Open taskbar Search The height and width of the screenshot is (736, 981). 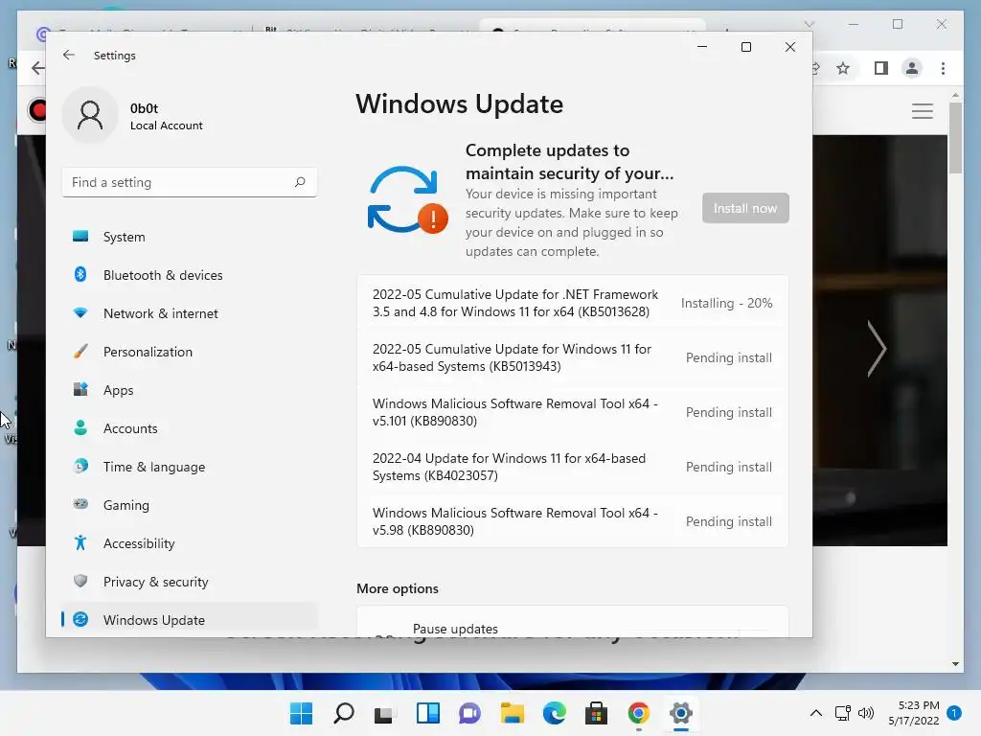point(344,713)
